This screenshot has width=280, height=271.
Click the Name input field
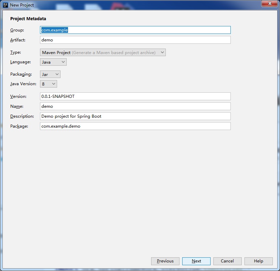(135, 106)
